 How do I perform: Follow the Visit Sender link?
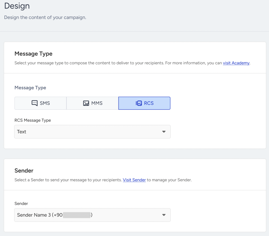[134, 180]
